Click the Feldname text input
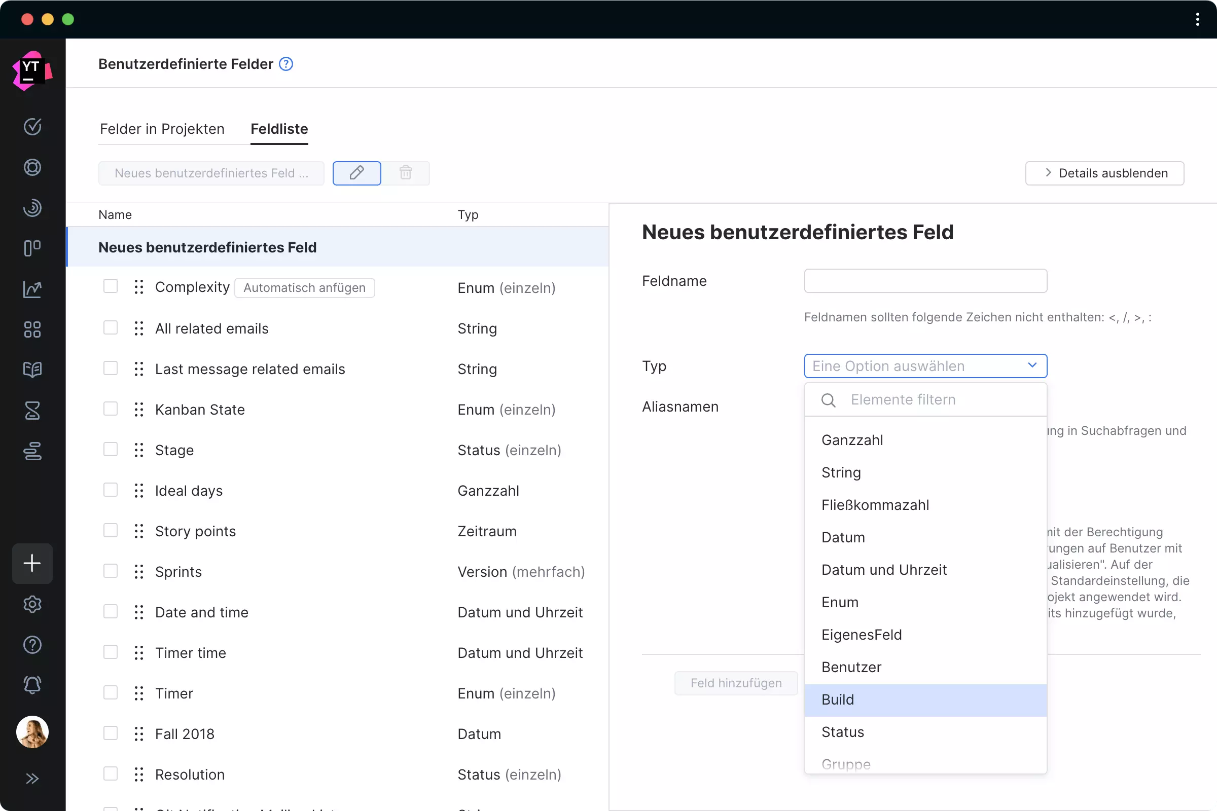 925,281
